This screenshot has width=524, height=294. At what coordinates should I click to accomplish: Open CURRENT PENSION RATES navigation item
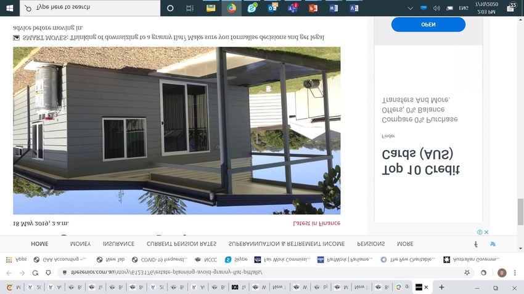181,244
